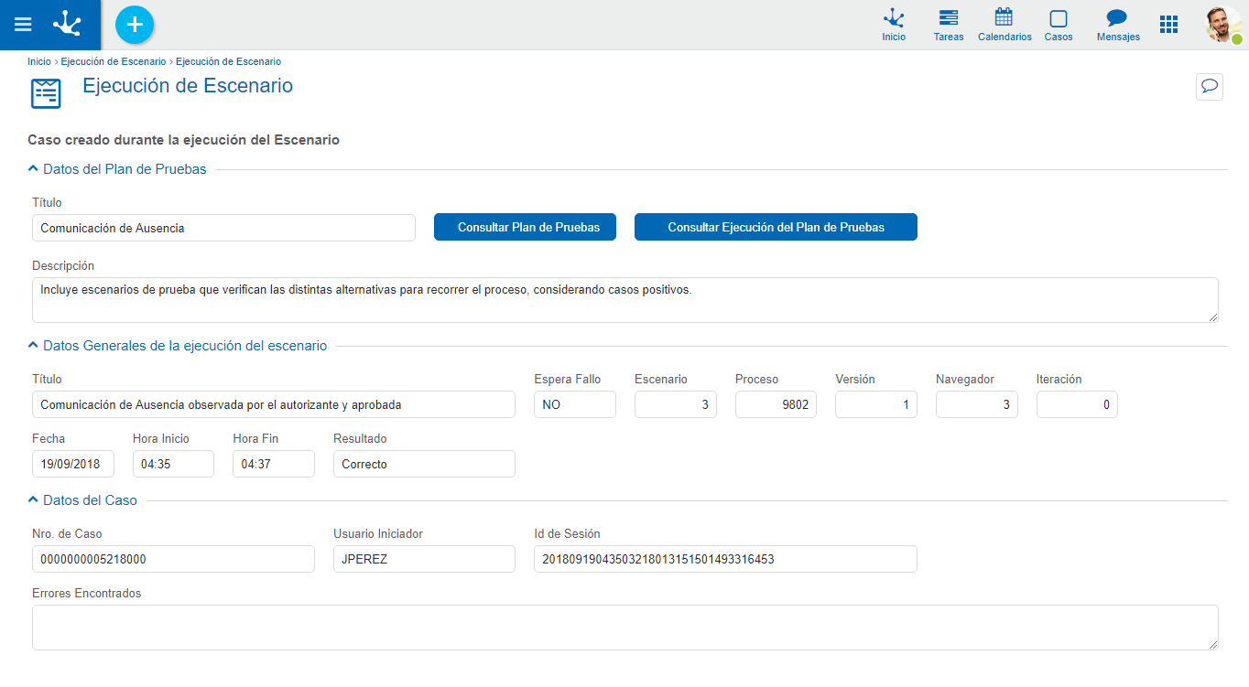Viewport: 1249px width, 687px height.
Task: Click the 'Espera Fallo' label
Action: (568, 380)
